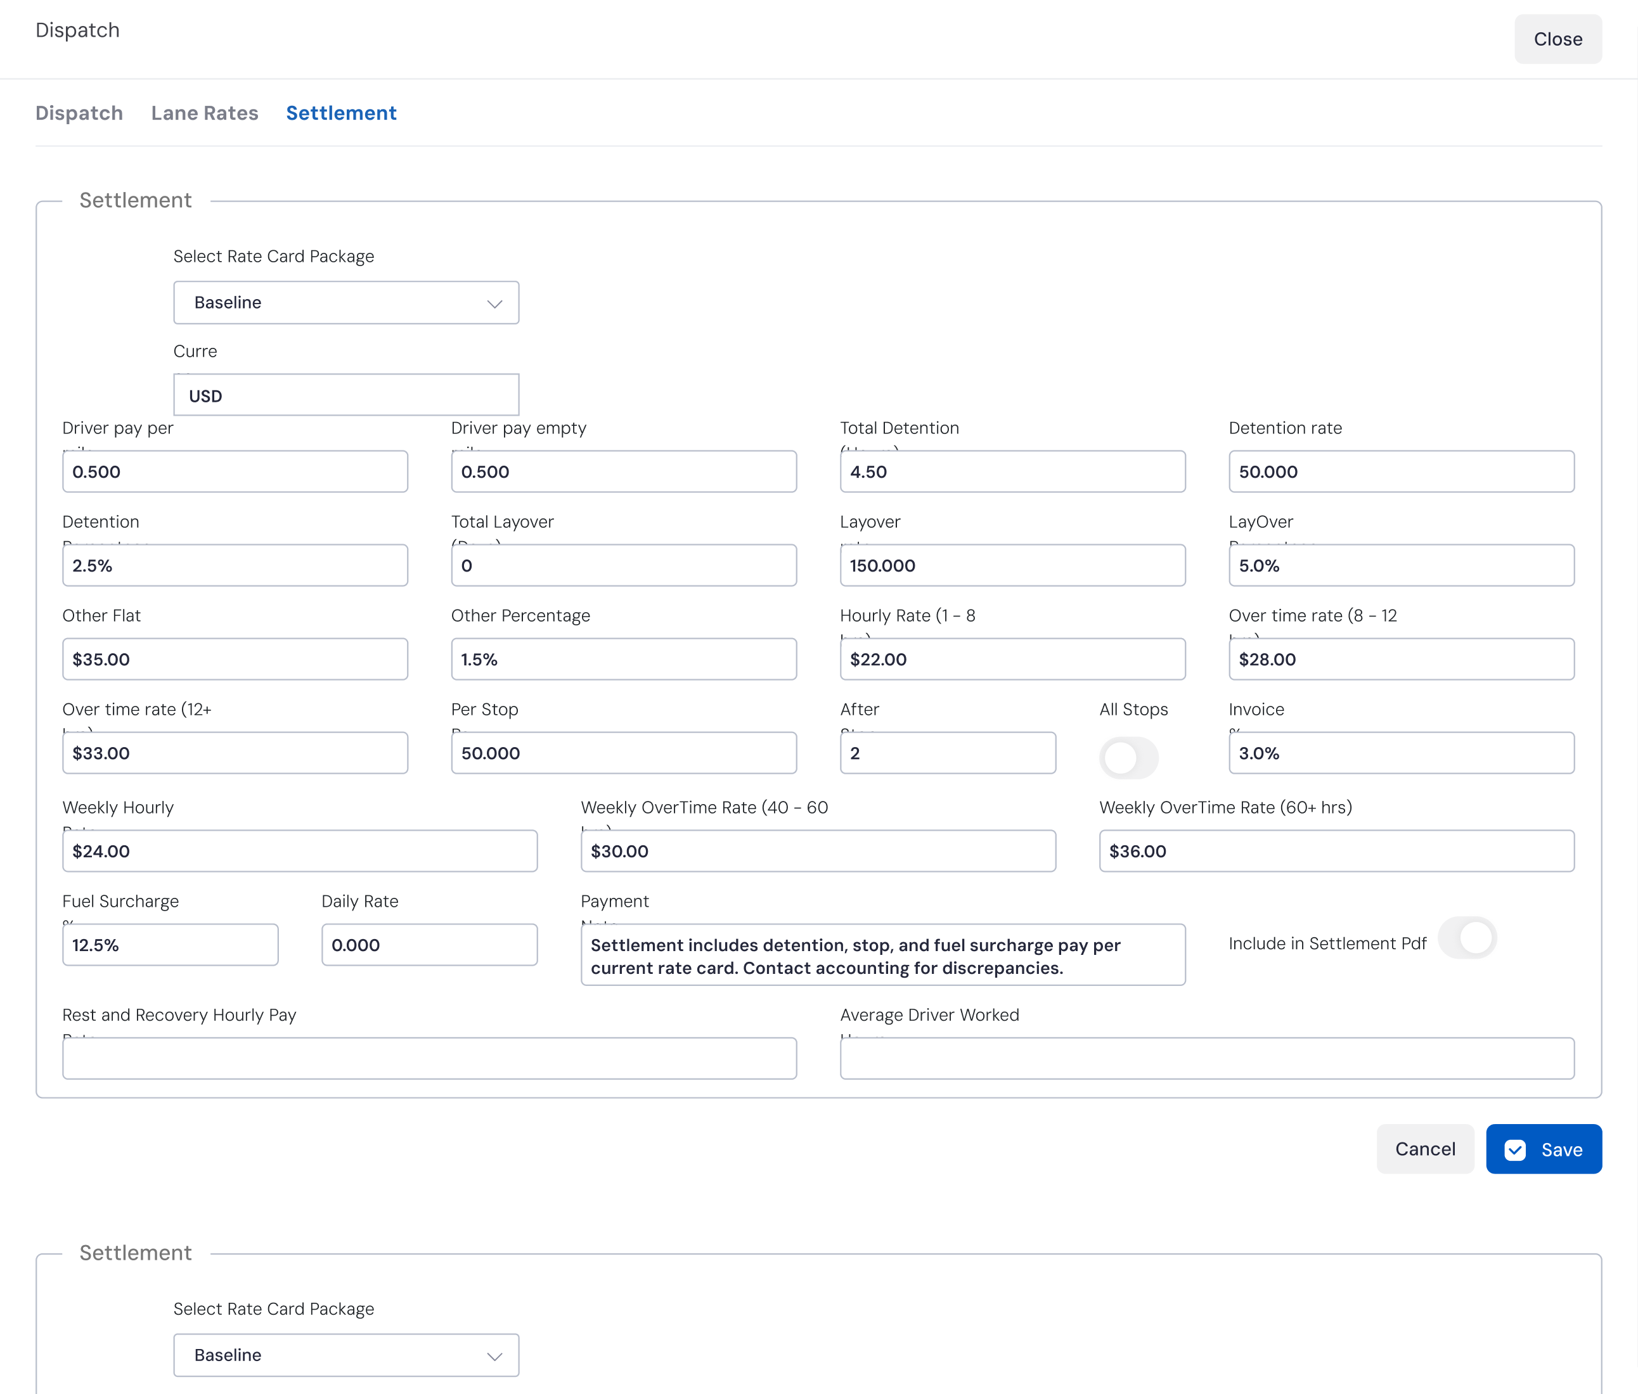Click the Average Driver Worked Hours field
The height and width of the screenshot is (1394, 1638).
[x=1206, y=1058]
